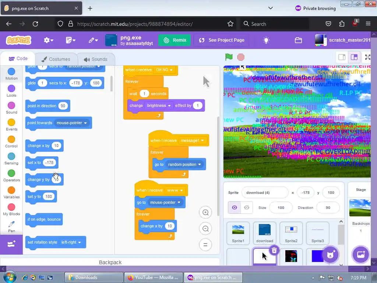377x283 pixels.
Task: Open Firefox application menu
Action: click(x=368, y=24)
